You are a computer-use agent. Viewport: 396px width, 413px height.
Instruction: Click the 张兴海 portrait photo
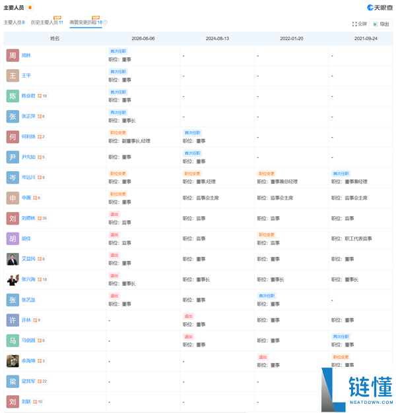(13, 279)
